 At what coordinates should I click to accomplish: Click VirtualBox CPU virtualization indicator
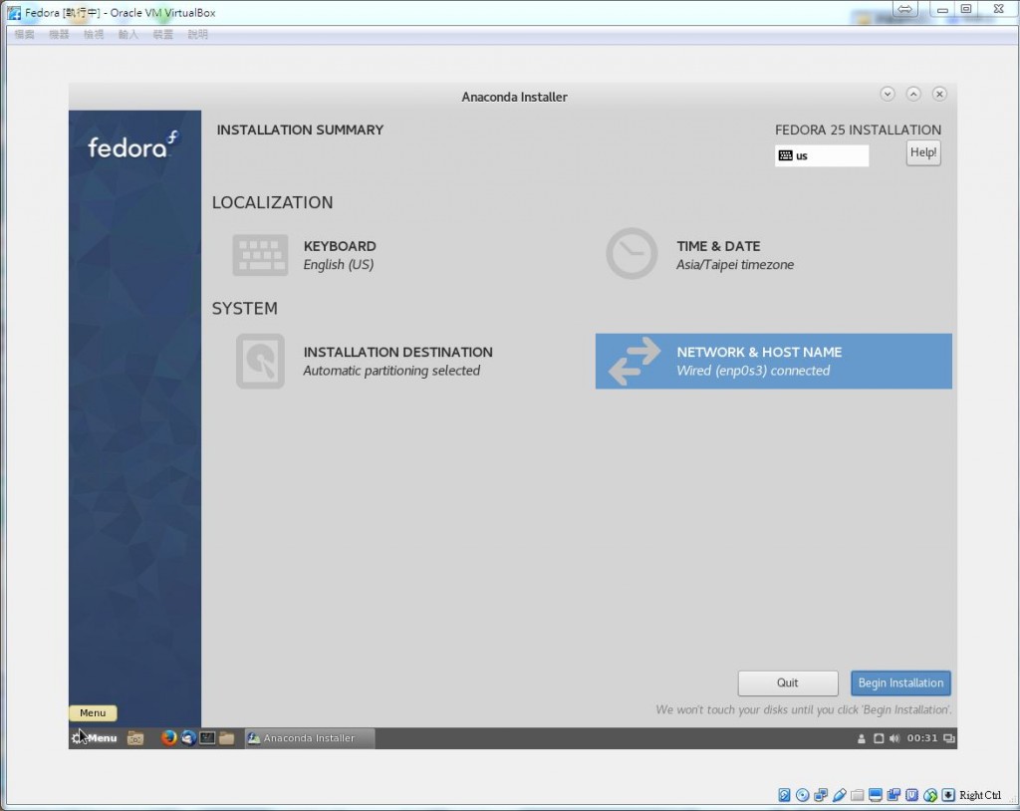[912, 795]
